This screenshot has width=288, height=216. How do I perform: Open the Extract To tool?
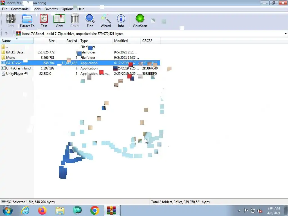coord(27,21)
